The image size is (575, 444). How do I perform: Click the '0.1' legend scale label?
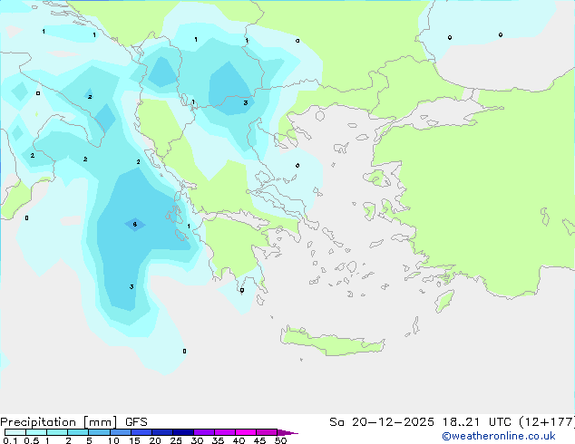[x=10, y=440]
